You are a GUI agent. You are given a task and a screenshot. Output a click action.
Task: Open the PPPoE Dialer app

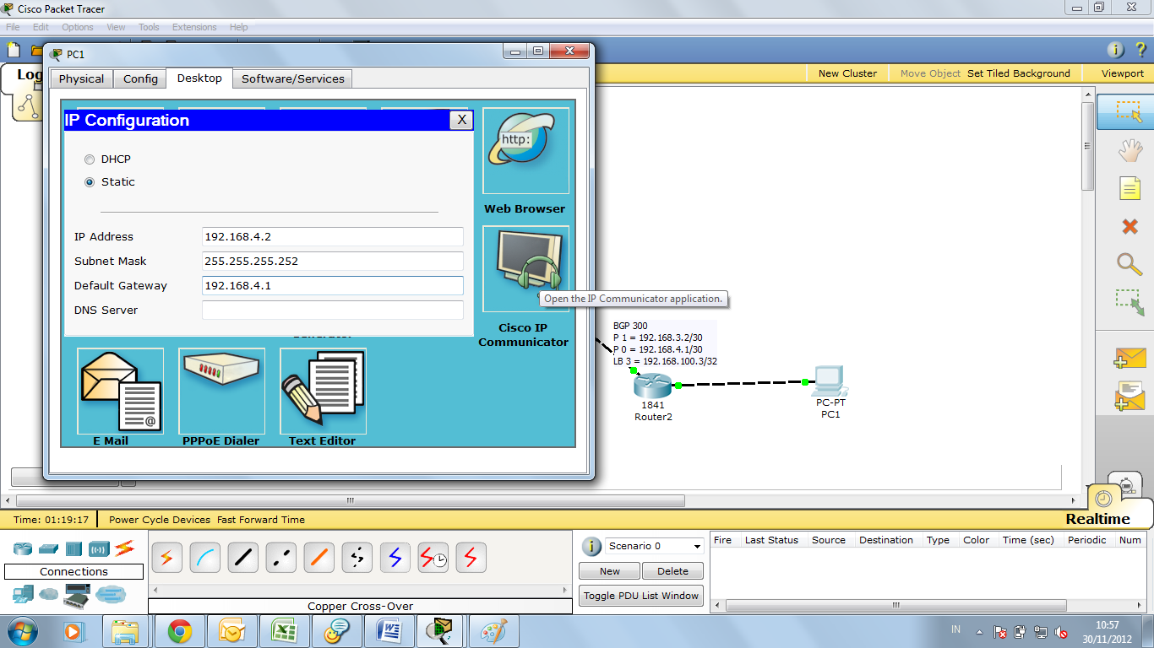[x=221, y=391]
